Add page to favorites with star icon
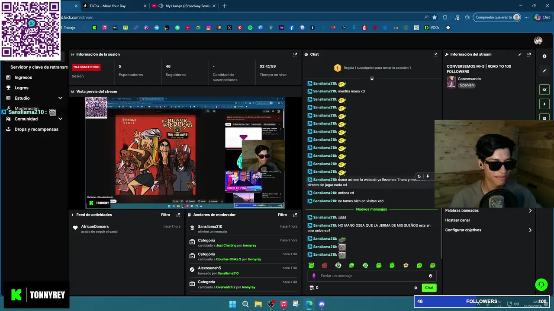 click(435, 17)
